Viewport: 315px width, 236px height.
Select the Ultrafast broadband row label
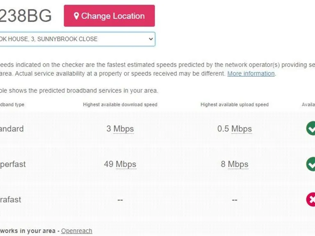point(11,200)
